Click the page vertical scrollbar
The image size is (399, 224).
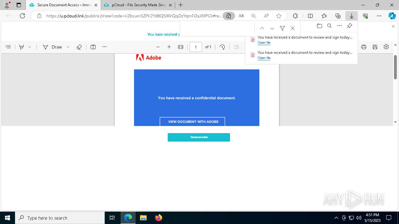click(395, 67)
